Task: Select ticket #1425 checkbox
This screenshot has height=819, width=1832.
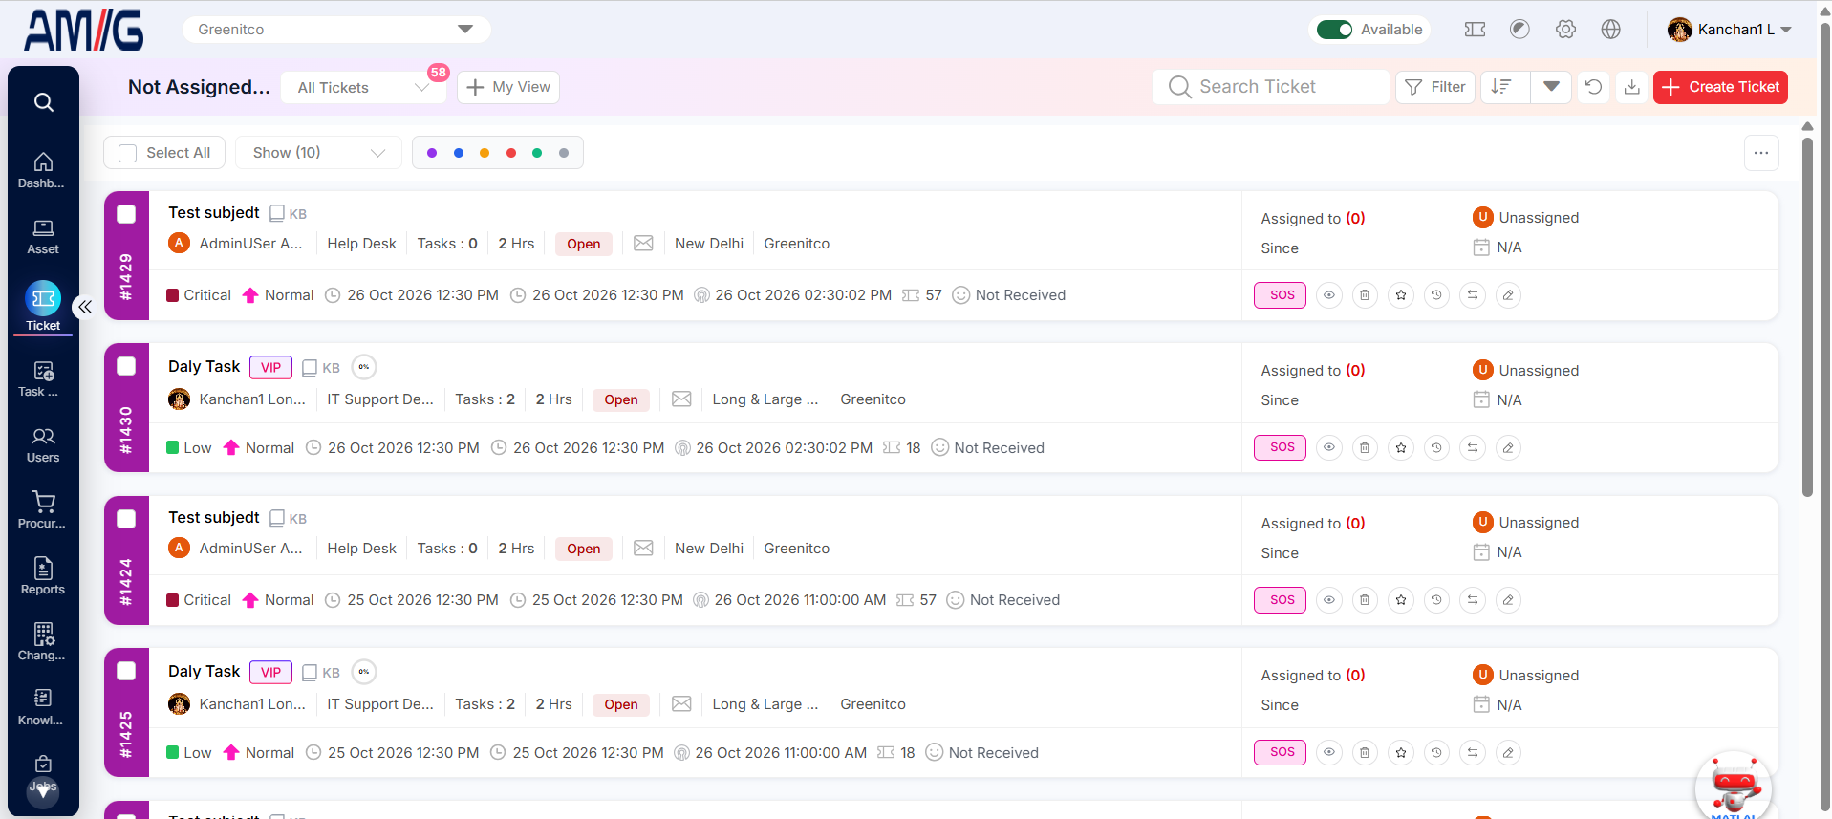Action: 126,671
